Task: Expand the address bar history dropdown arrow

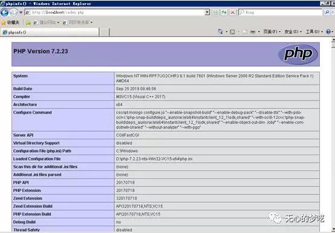Action: point(207,12)
